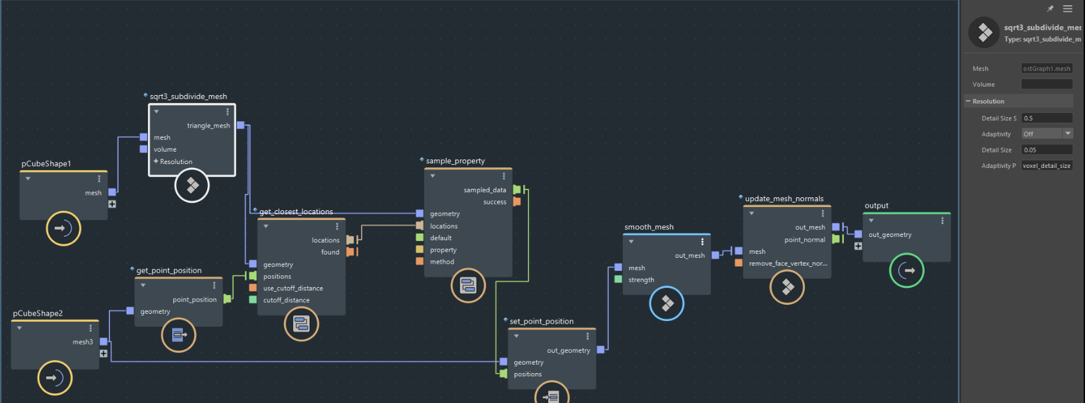Click the sampled_data output port

(x=517, y=189)
